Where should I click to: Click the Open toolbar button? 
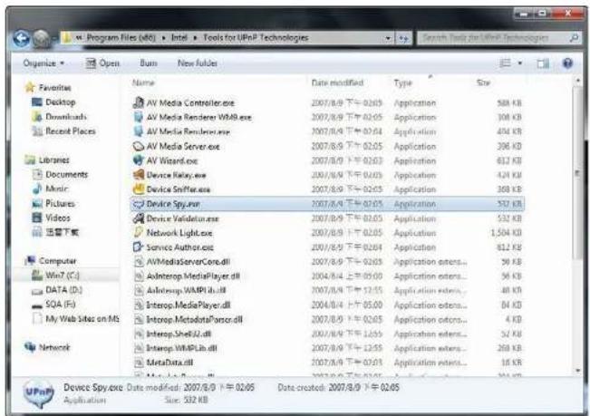tap(102, 63)
